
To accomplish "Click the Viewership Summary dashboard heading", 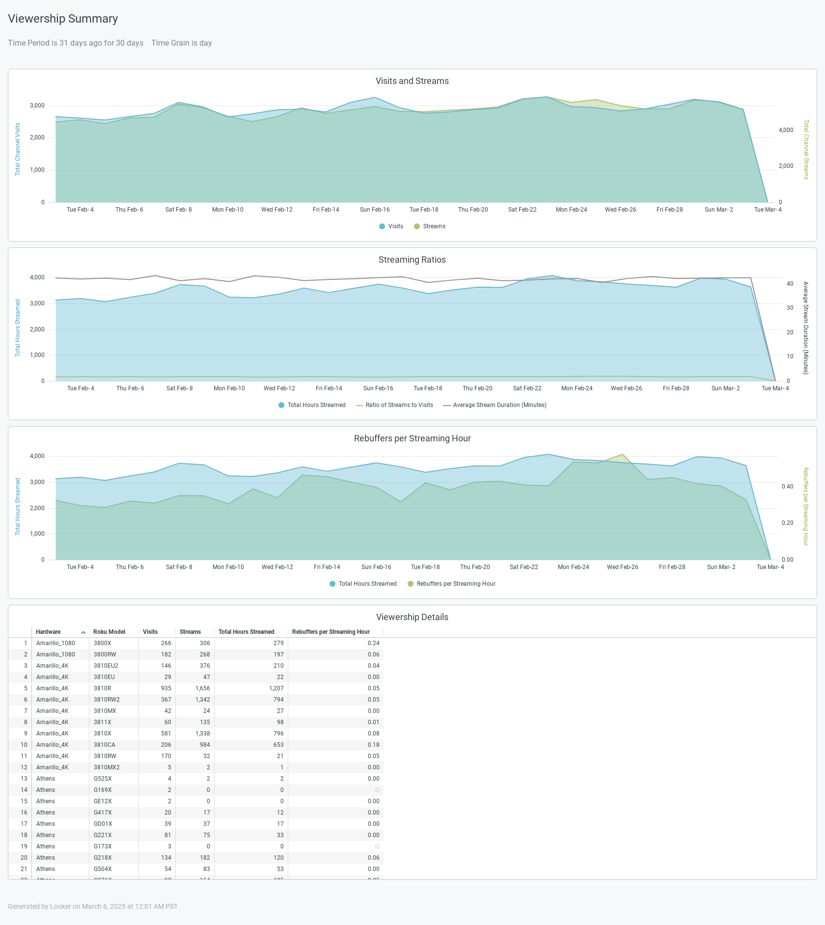I will coord(63,19).
